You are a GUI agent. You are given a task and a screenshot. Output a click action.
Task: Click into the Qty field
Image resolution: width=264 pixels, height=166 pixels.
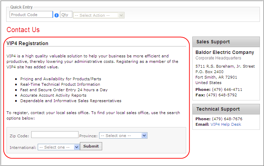pos(66,15)
